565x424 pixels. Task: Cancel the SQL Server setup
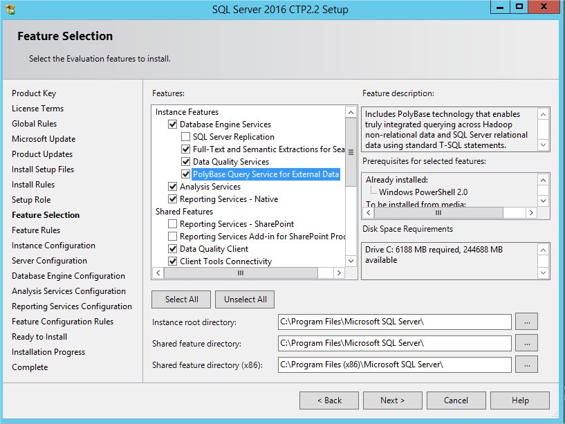click(x=456, y=400)
